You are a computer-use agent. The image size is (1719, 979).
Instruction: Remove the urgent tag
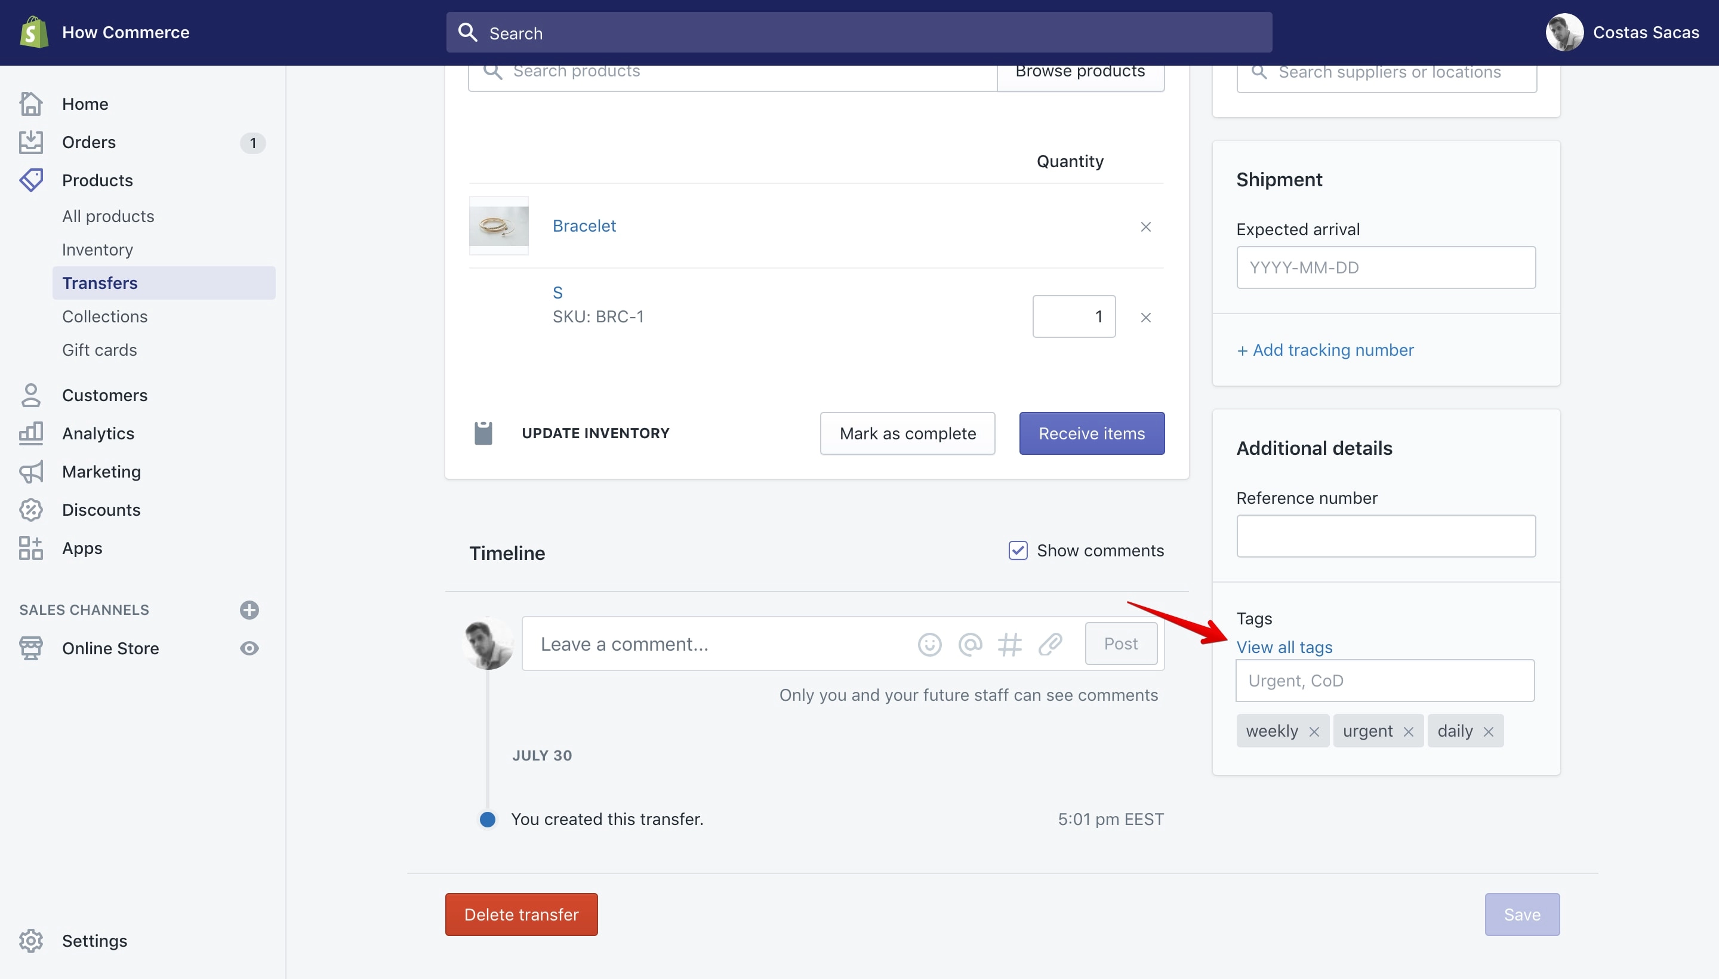tap(1409, 731)
